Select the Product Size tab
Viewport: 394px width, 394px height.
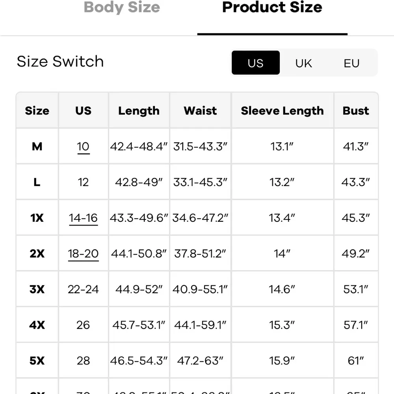click(272, 7)
